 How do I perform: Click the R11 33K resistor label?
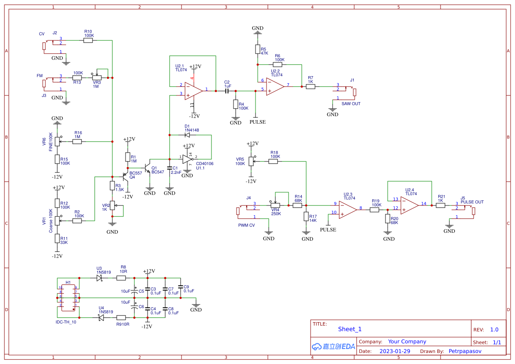[64, 241]
